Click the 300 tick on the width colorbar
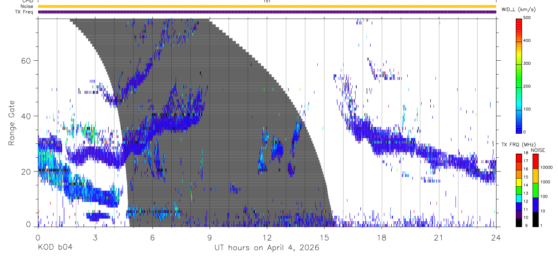 528,63
